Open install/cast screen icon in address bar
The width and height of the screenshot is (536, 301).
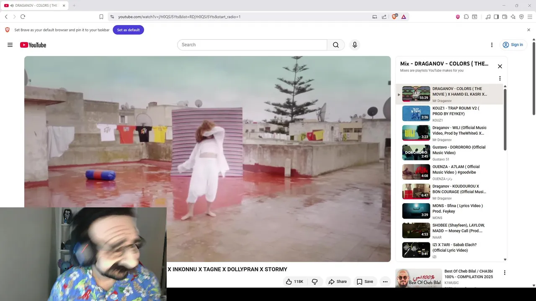pos(375,17)
